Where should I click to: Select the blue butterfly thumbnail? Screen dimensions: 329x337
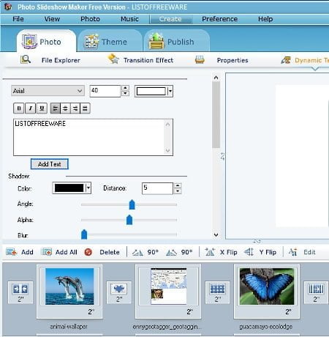pos(267,286)
